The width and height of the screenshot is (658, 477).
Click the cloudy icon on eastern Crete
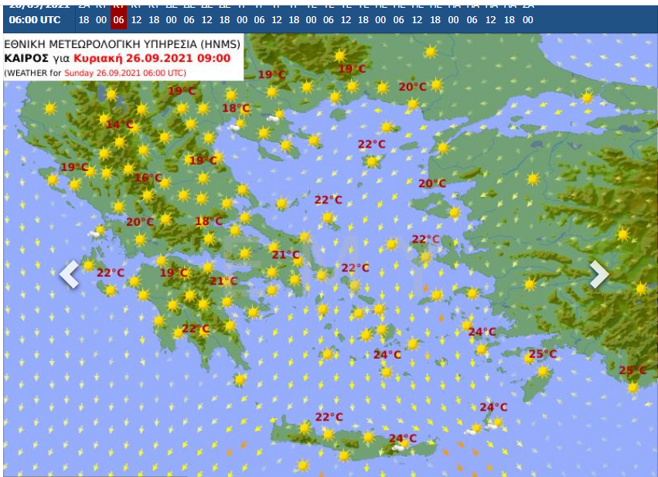point(400,445)
